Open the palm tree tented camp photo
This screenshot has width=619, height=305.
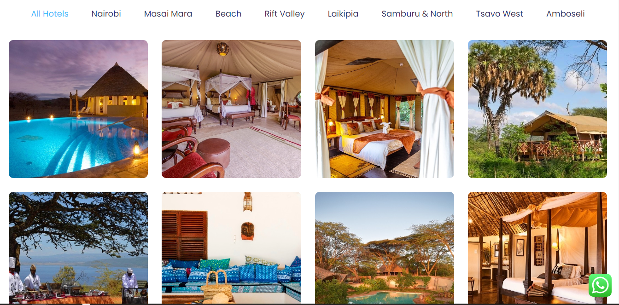tap(537, 109)
